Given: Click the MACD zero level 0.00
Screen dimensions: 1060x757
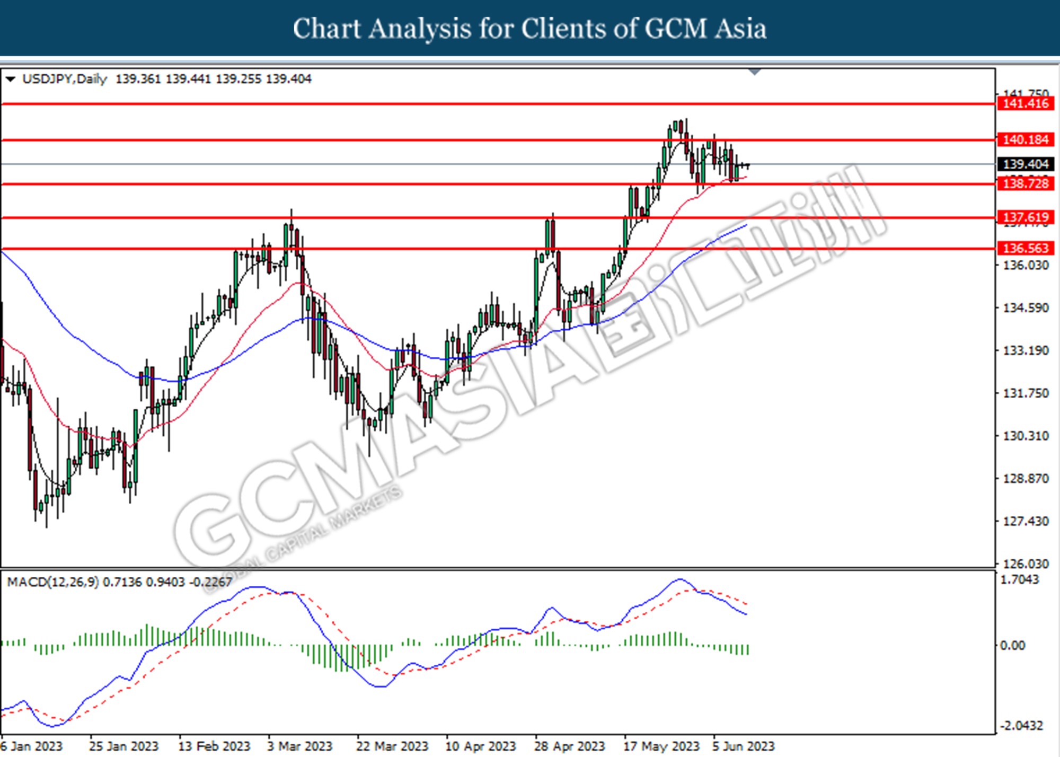Looking at the screenshot, I should (x=1012, y=645).
